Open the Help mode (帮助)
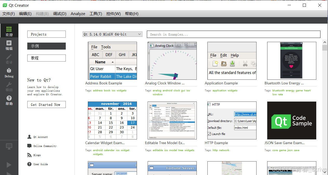 point(9,100)
